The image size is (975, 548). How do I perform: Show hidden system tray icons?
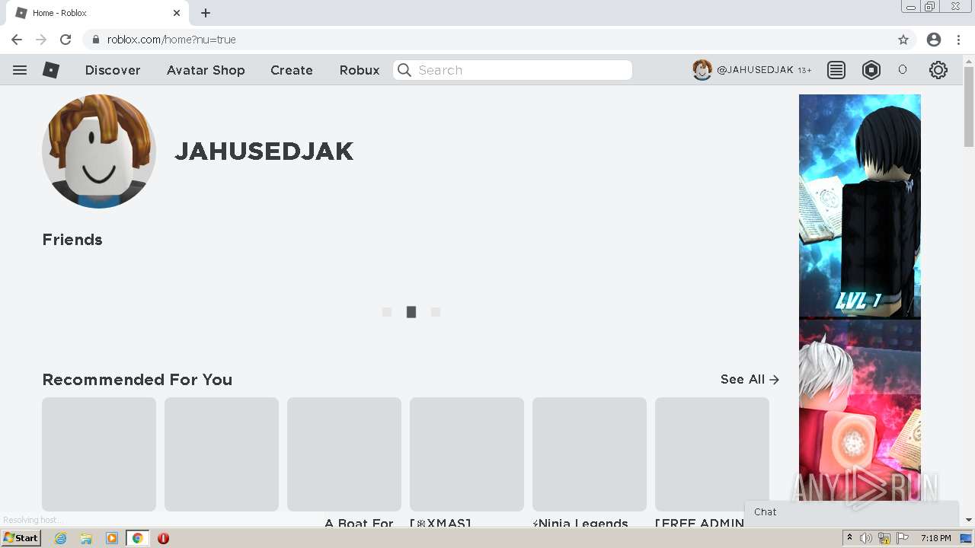tap(849, 538)
